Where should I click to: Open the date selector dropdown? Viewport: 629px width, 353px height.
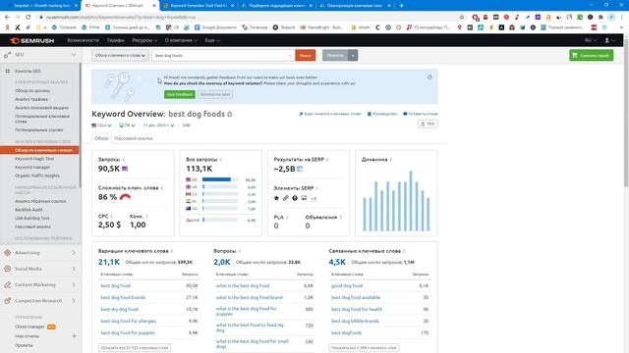159,126
